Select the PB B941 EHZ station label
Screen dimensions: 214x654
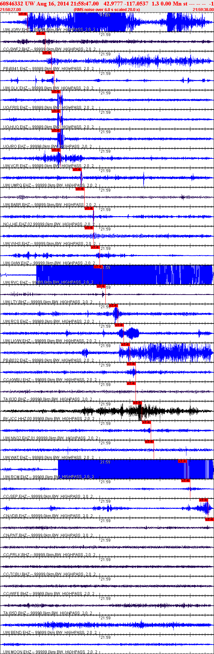point(49,68)
